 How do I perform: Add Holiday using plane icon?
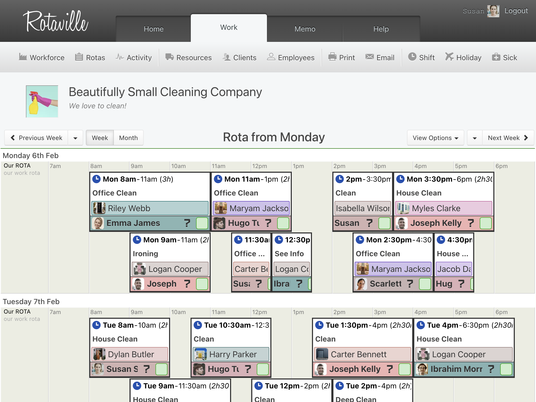pyautogui.click(x=449, y=57)
